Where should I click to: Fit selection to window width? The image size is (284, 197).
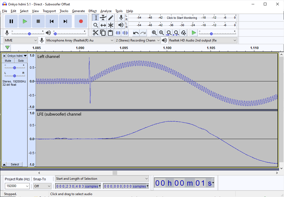click(x=169, y=33)
